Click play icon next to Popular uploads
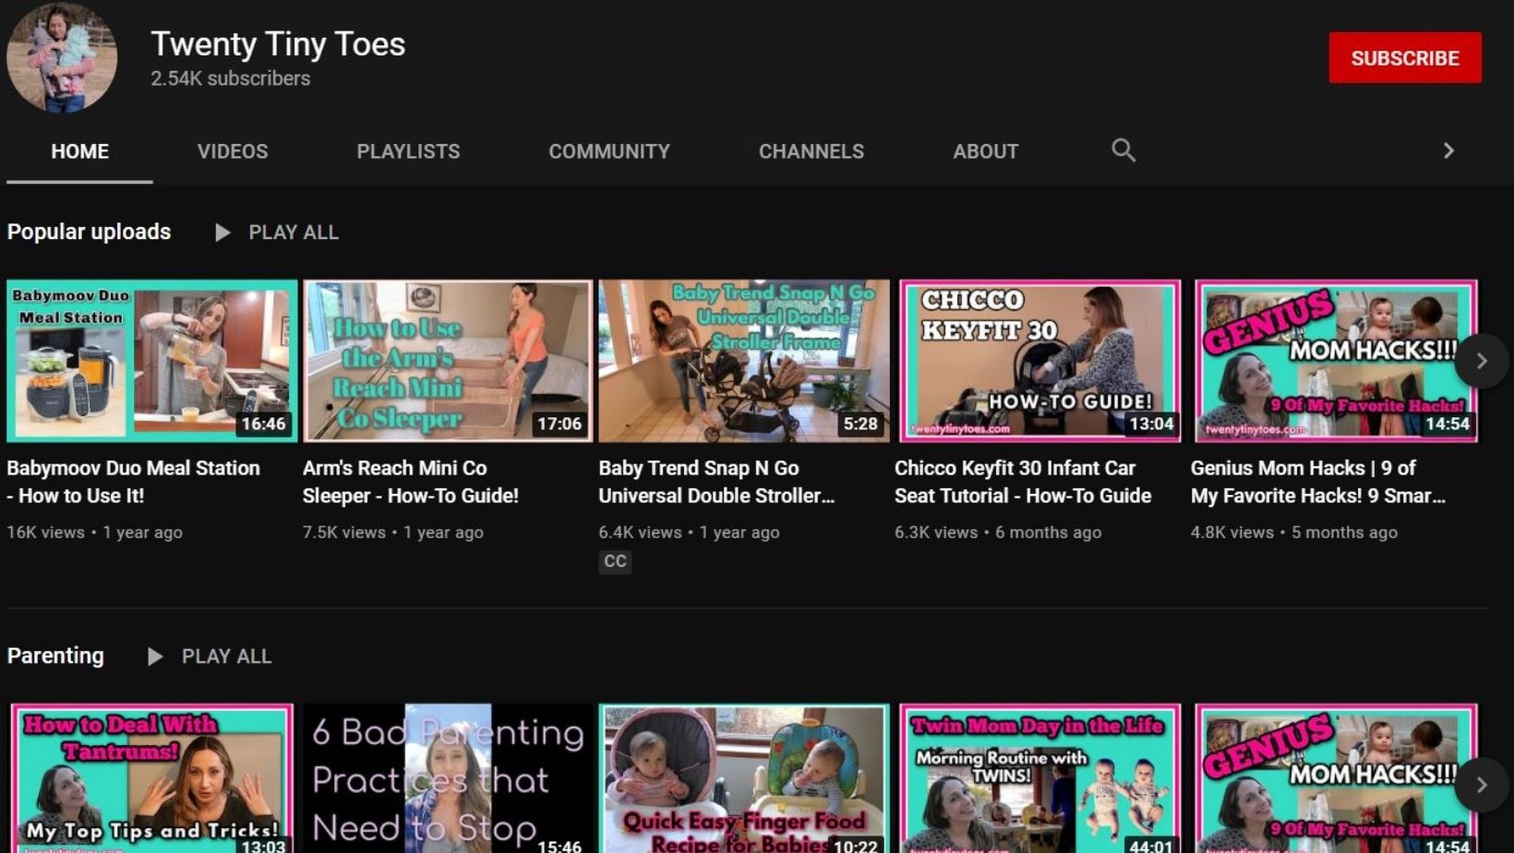1514x853 pixels. click(x=222, y=233)
